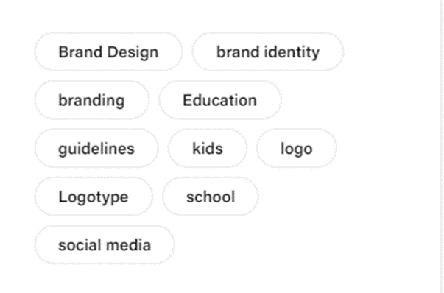Filter by the Education tag

point(219,100)
